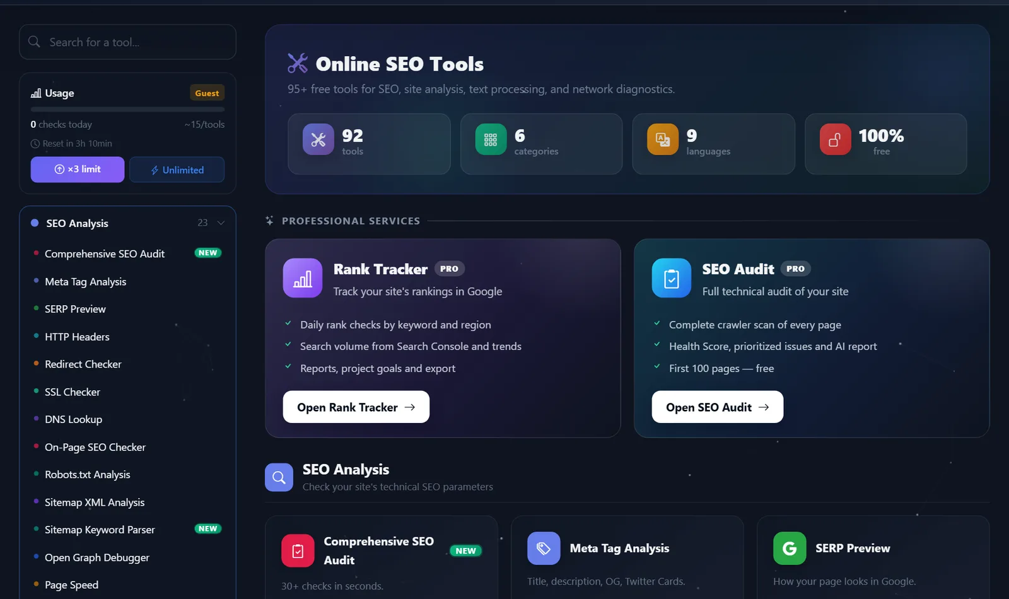Choose HTTP Headers in the sidebar
Image resolution: width=1009 pixels, height=599 pixels.
click(x=127, y=337)
